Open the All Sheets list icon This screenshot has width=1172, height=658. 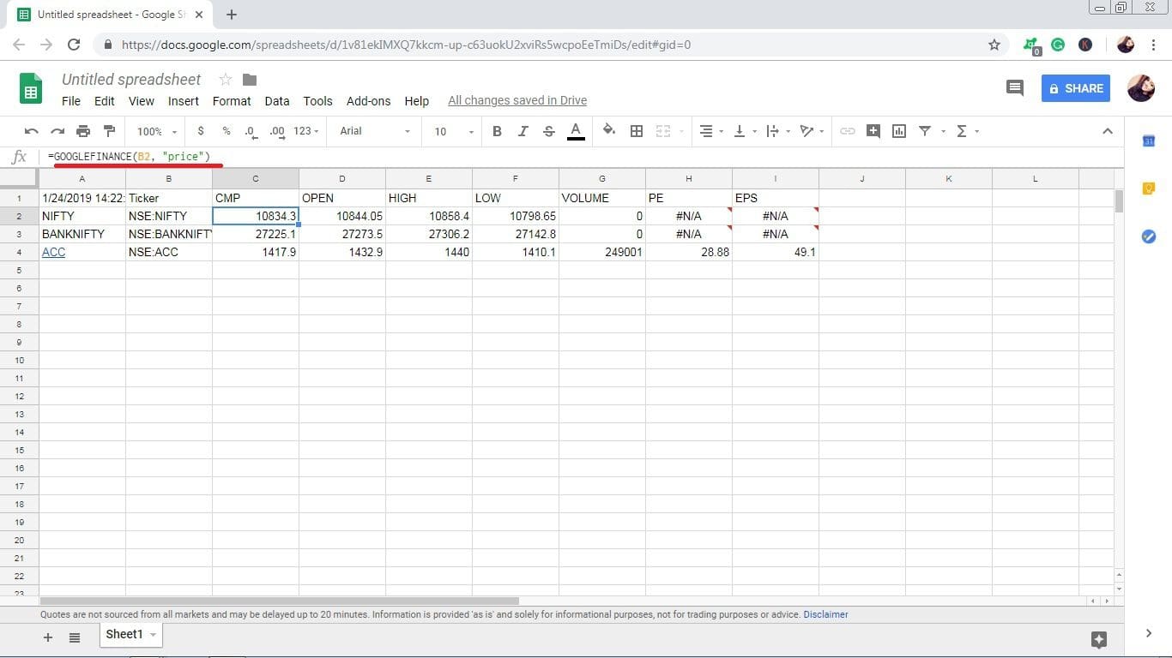pyautogui.click(x=75, y=637)
